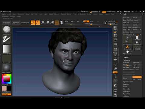
Task: Expand the ZRemesher section
Action: click(x=127, y=89)
